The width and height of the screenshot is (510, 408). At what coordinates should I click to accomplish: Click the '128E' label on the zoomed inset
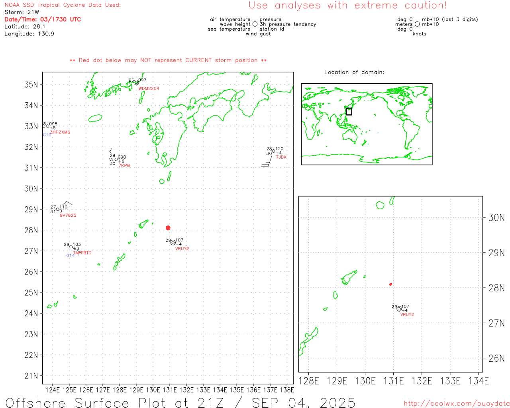(x=309, y=381)
